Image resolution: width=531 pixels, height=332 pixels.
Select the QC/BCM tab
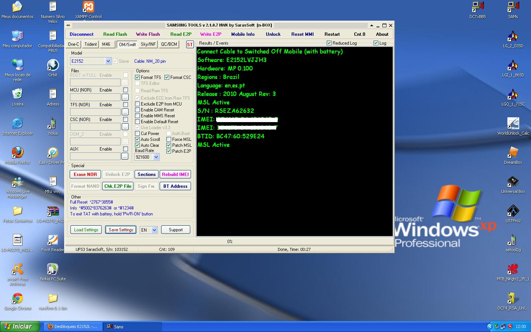click(169, 44)
